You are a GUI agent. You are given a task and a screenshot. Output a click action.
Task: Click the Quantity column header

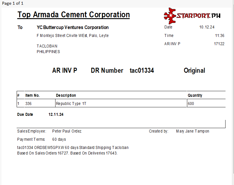pos(195,96)
